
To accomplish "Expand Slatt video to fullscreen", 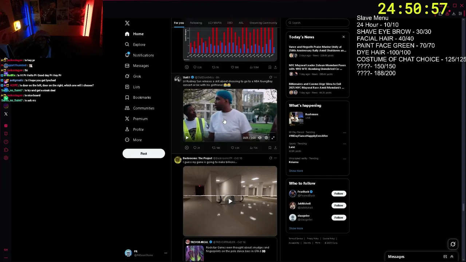I will [273, 138].
